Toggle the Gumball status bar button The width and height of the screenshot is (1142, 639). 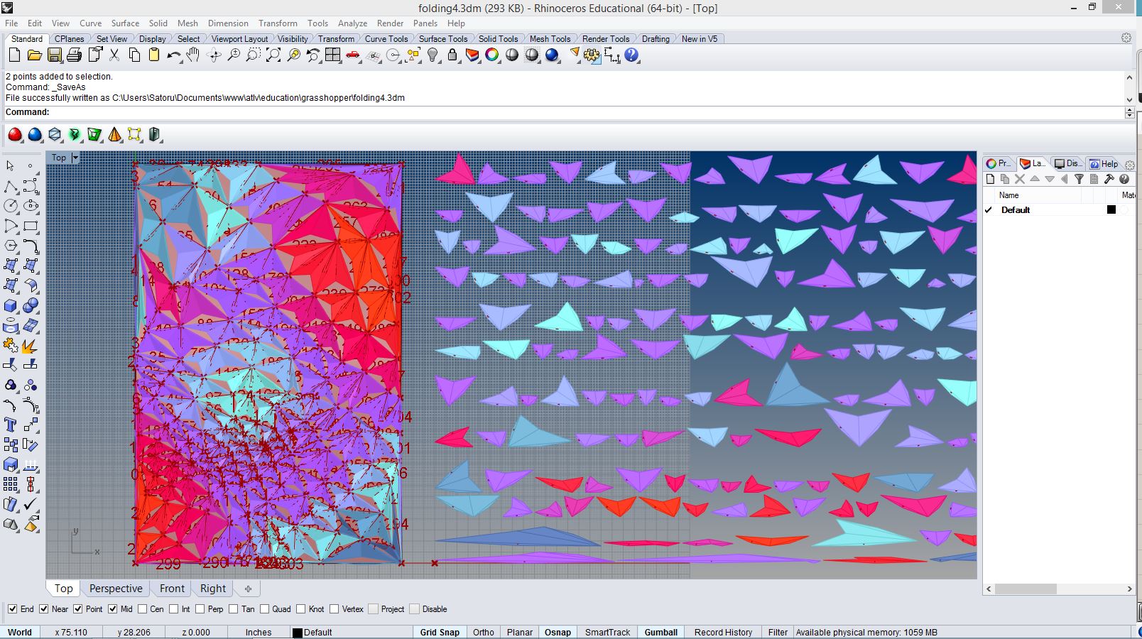660,632
